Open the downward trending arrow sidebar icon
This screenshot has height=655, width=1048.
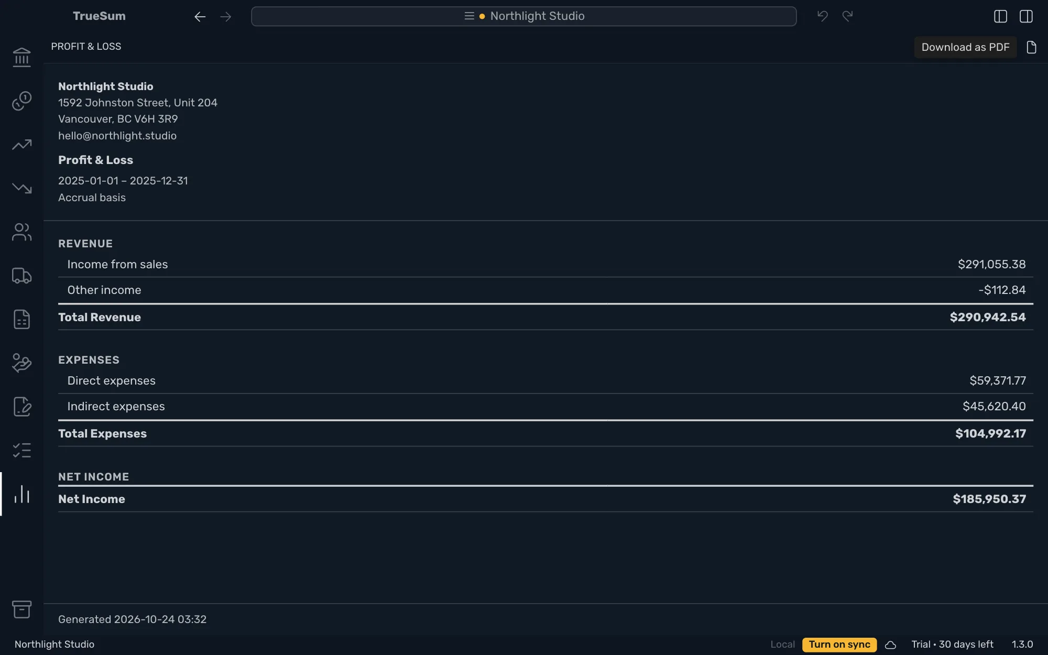point(21,188)
